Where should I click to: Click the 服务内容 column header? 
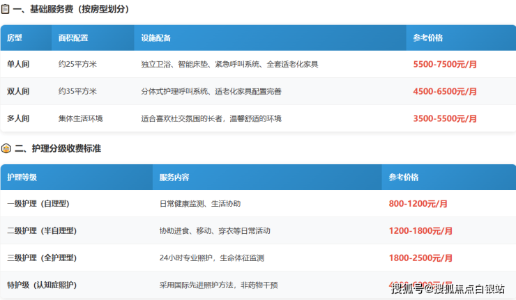pyautogui.click(x=174, y=177)
